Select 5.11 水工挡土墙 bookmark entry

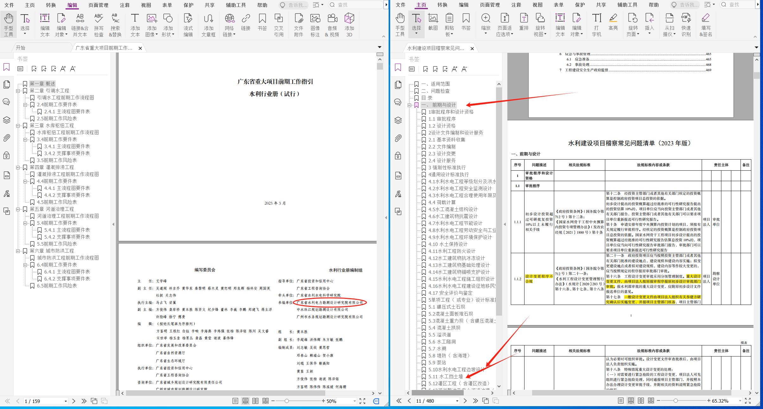click(x=445, y=376)
